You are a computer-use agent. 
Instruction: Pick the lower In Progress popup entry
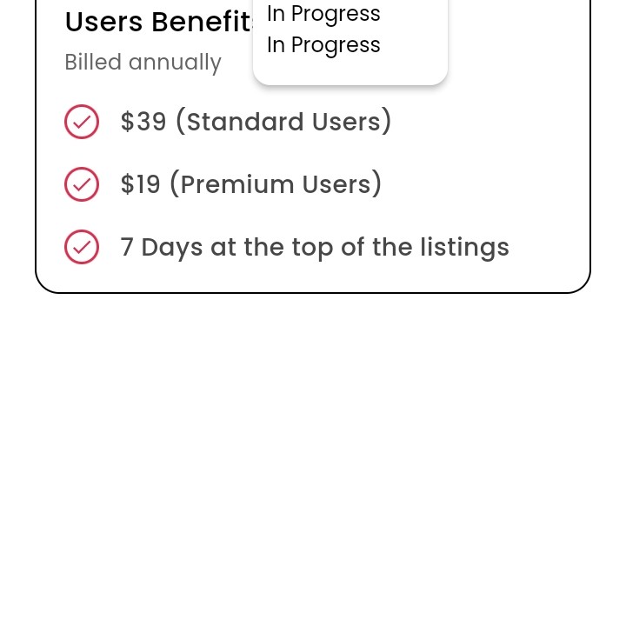point(323,45)
